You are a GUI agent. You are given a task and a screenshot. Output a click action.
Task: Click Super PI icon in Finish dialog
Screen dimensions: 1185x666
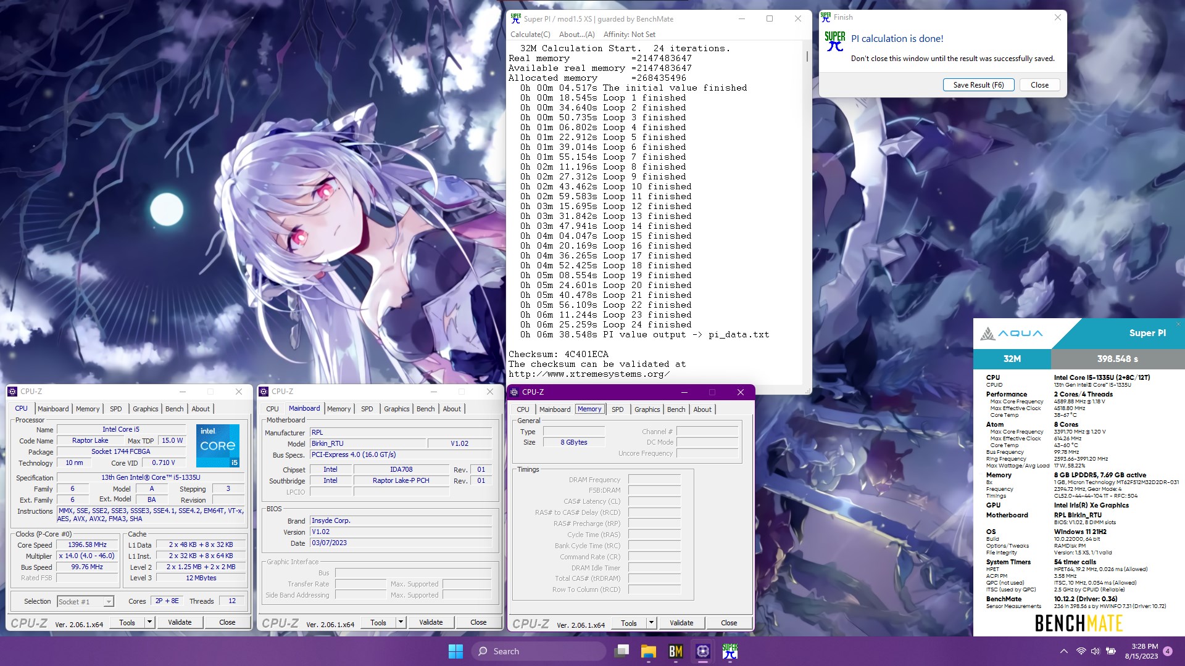pos(835,41)
